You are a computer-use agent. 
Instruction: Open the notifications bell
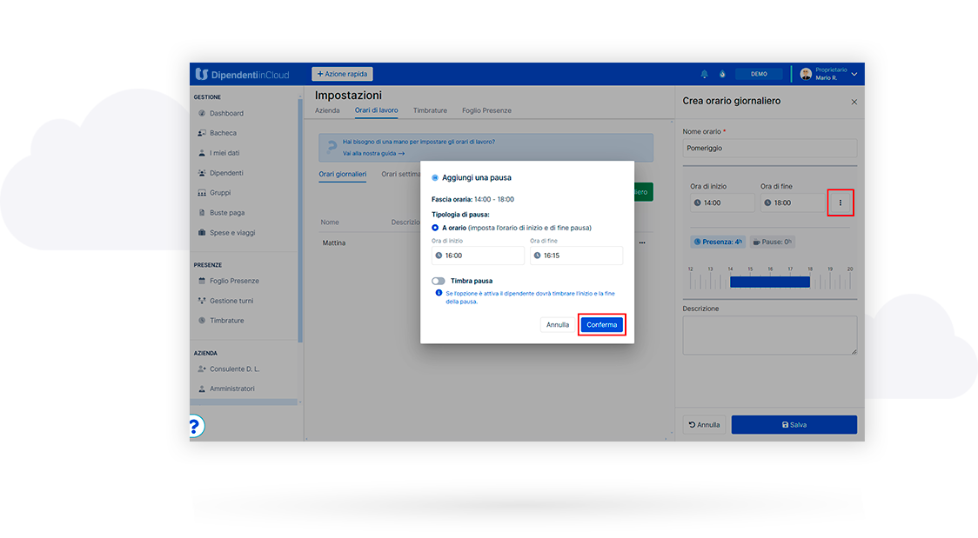(x=704, y=74)
